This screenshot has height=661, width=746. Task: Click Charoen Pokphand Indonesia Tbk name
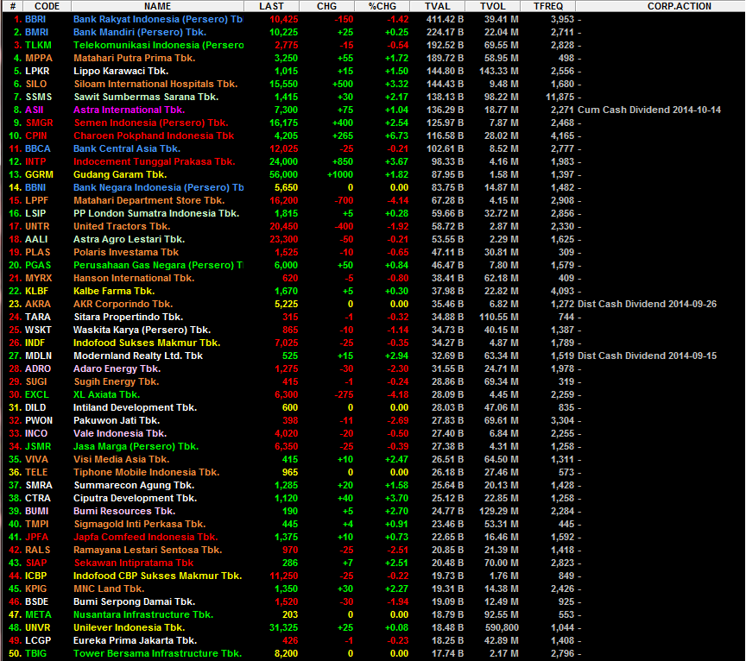tap(154, 136)
